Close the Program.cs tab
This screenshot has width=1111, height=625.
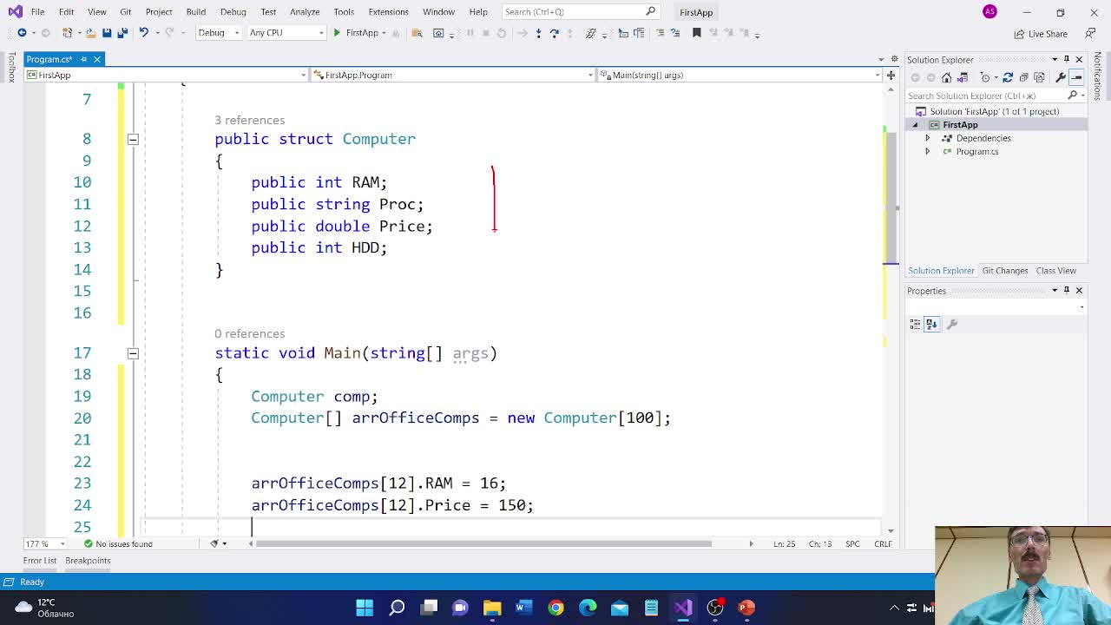[97, 59]
